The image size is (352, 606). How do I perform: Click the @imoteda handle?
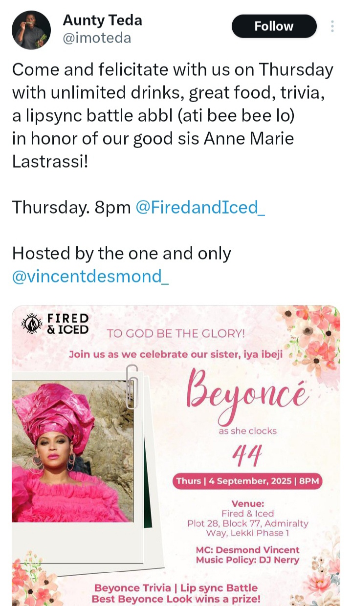pos(97,38)
